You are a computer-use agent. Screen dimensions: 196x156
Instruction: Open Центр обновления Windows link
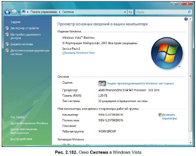click(x=29, y=123)
